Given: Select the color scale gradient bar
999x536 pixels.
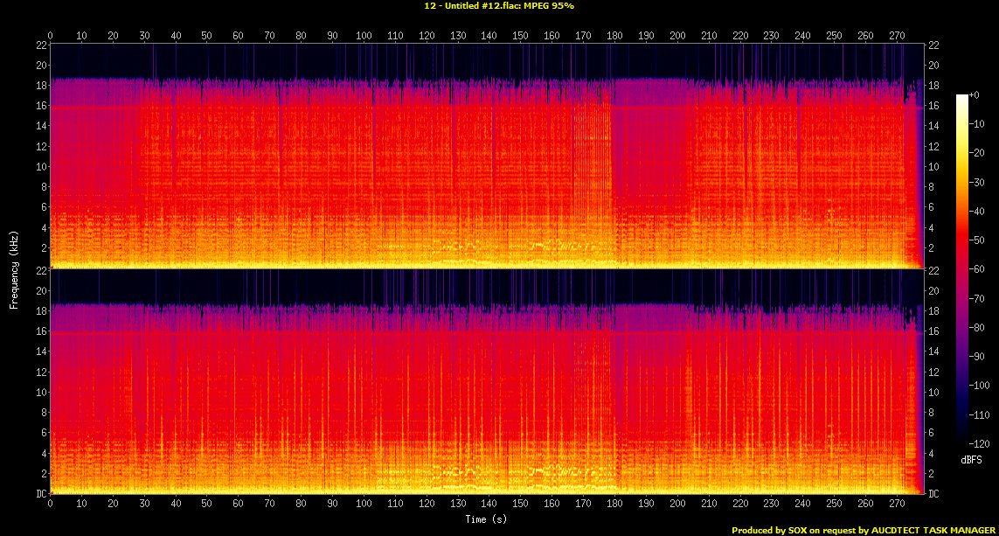Looking at the screenshot, I should pos(961,269).
